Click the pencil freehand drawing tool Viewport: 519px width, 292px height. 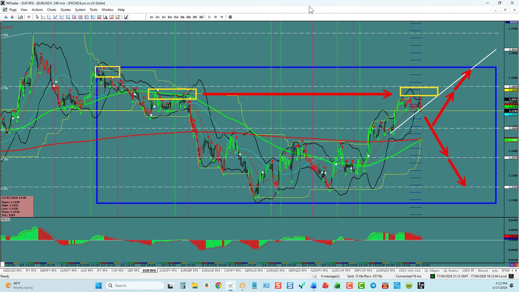(126, 17)
